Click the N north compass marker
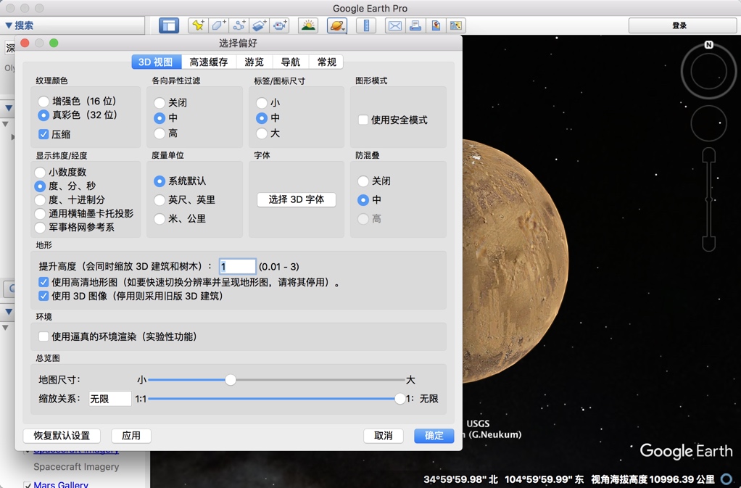741x488 pixels. (x=708, y=45)
